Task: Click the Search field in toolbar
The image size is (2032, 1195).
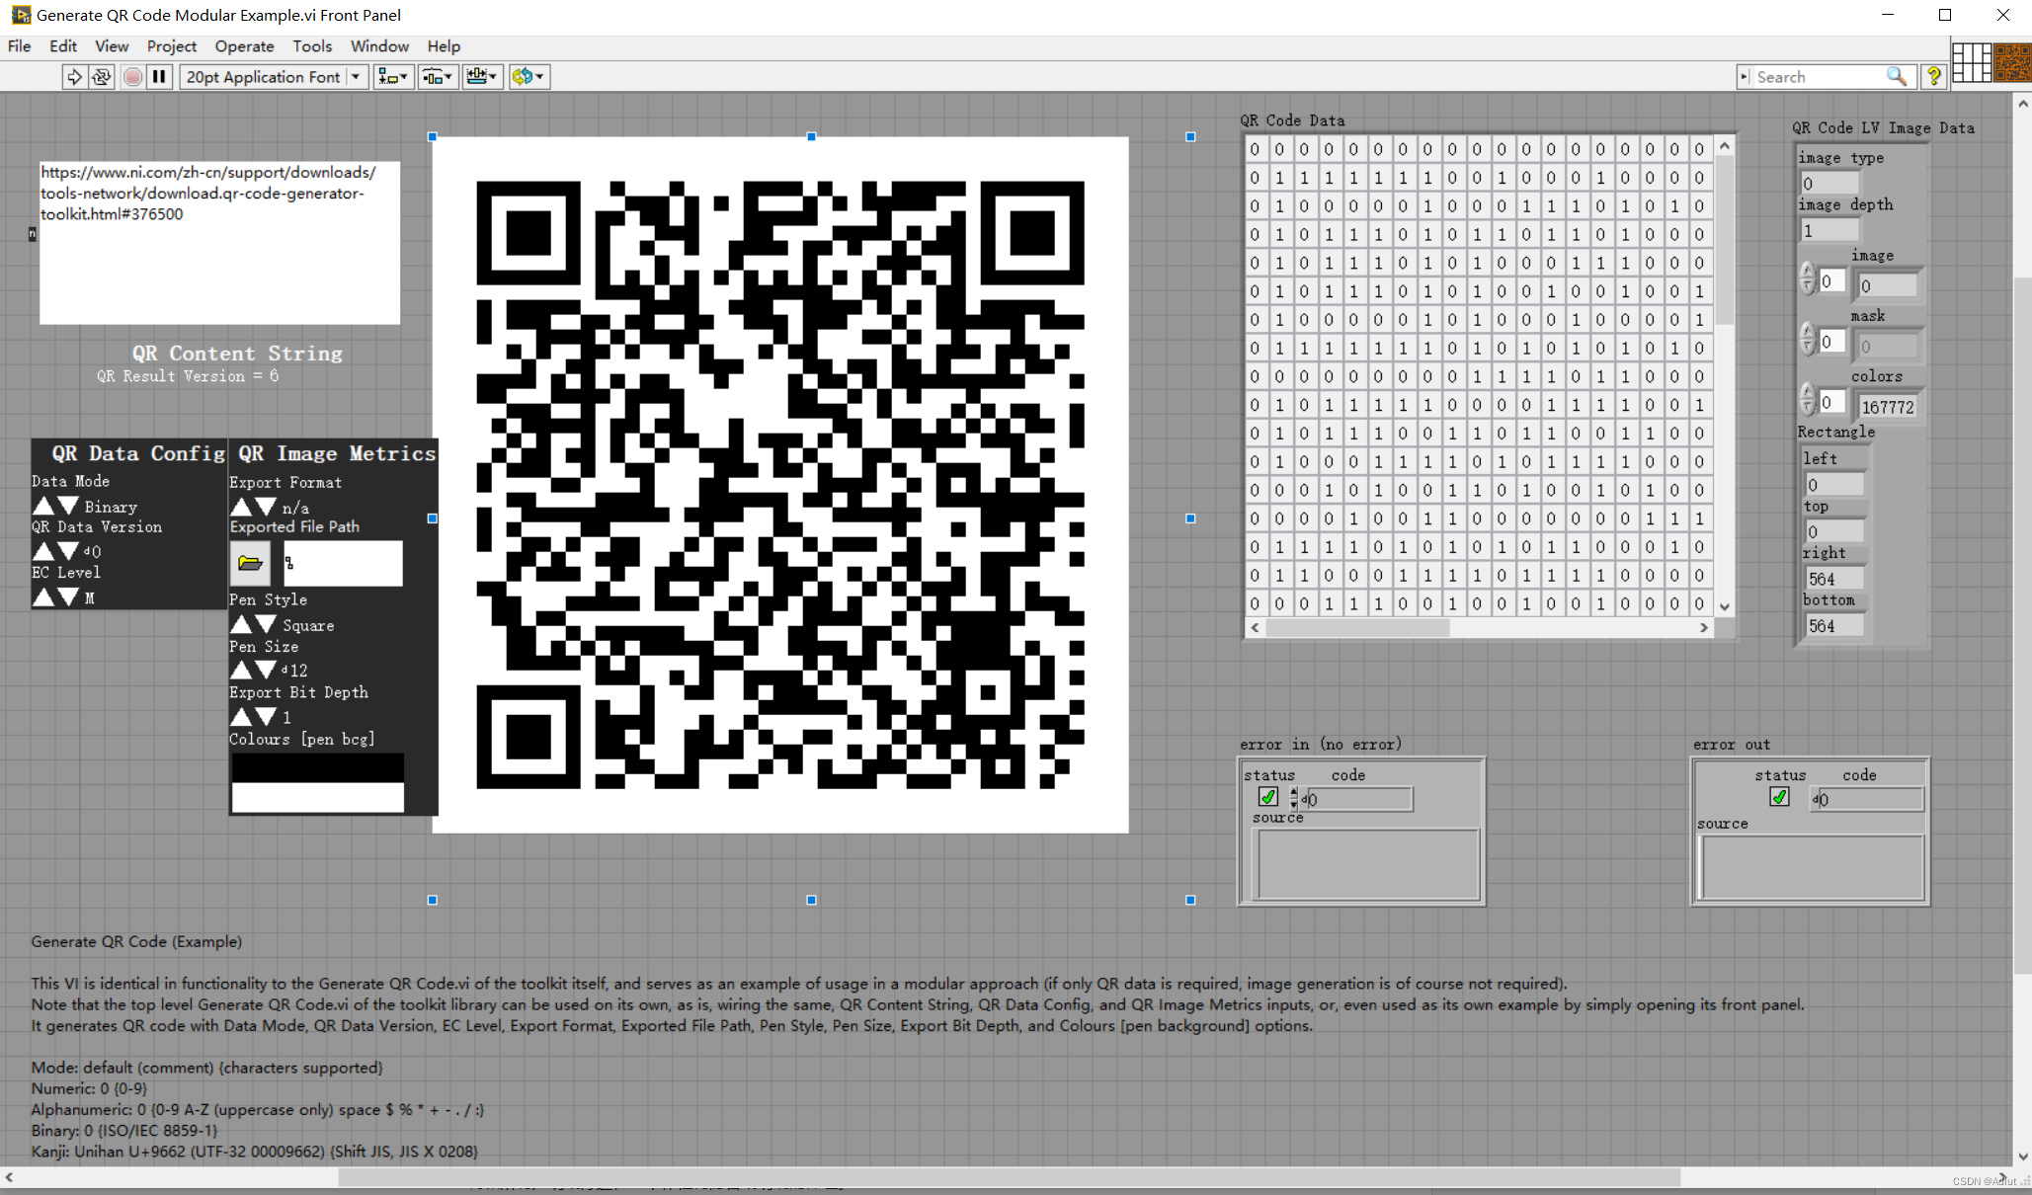Action: (1816, 77)
